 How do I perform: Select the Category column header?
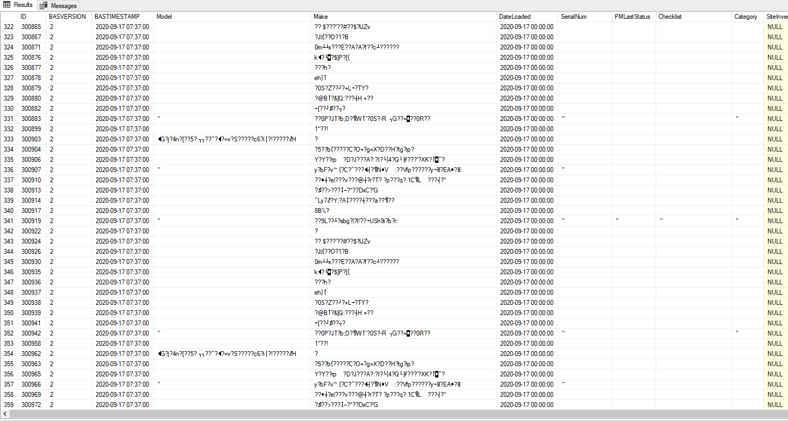pyautogui.click(x=748, y=17)
